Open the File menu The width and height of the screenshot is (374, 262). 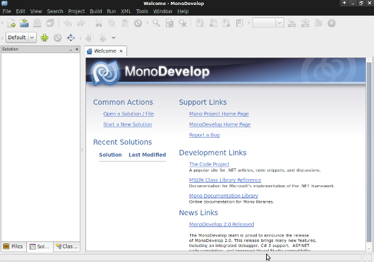(x=7, y=11)
